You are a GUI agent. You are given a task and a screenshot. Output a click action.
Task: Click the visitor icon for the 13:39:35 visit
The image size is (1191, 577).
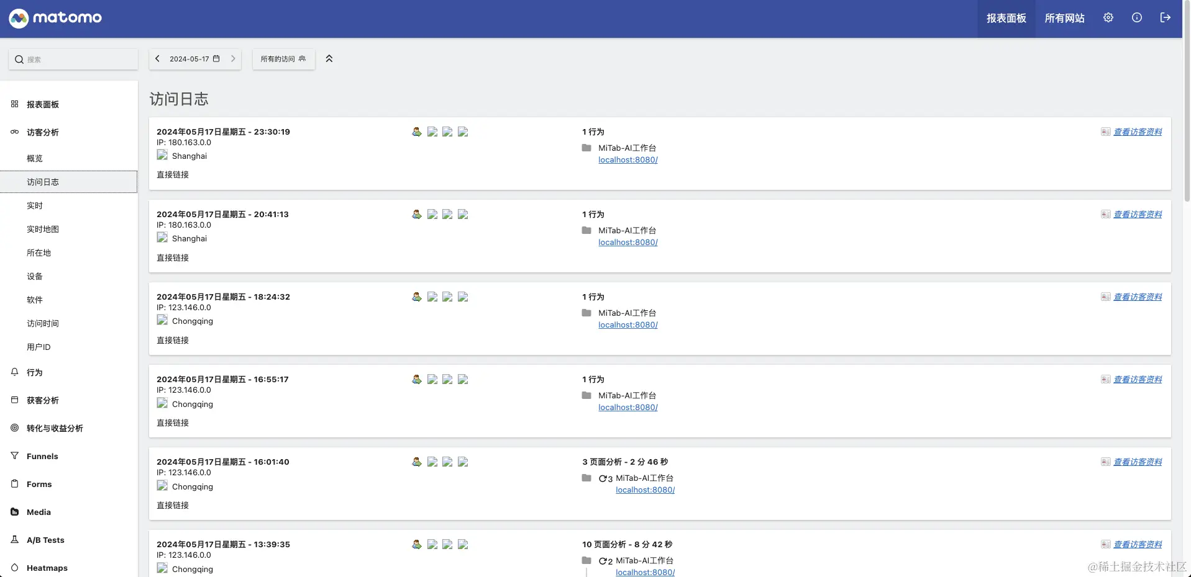(417, 544)
